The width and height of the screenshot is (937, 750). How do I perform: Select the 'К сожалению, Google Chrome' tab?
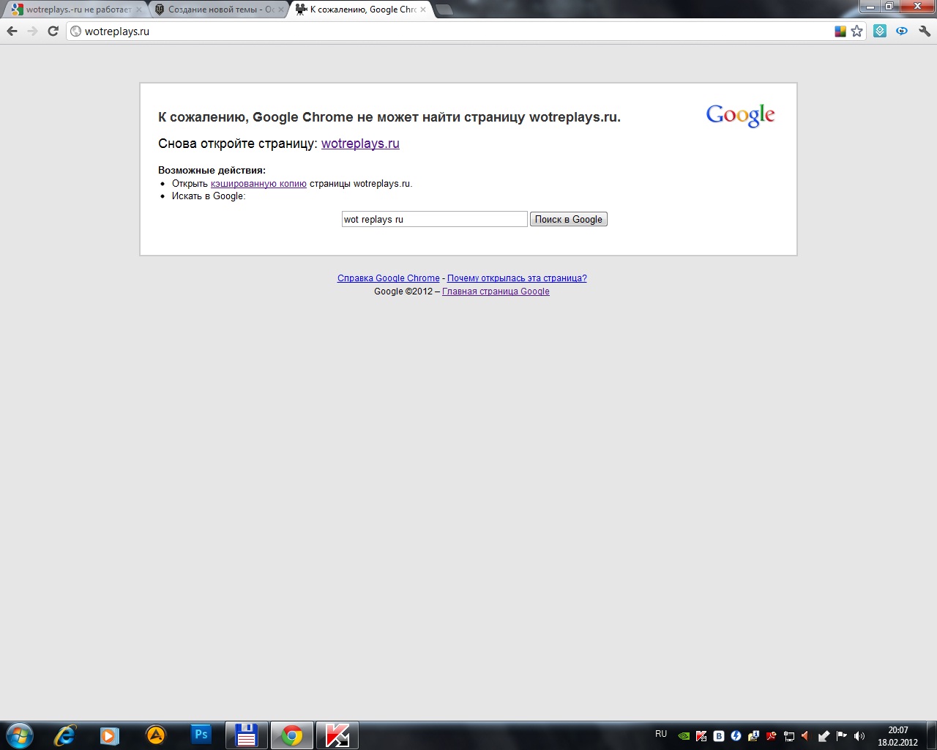(360, 10)
